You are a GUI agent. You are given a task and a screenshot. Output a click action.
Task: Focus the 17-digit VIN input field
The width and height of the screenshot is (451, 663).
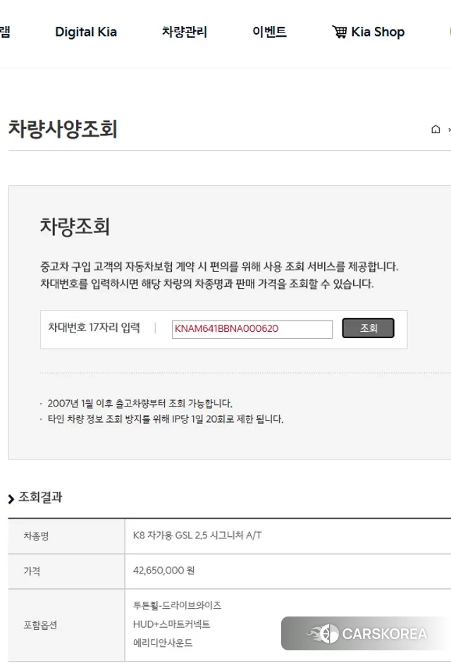(x=252, y=329)
